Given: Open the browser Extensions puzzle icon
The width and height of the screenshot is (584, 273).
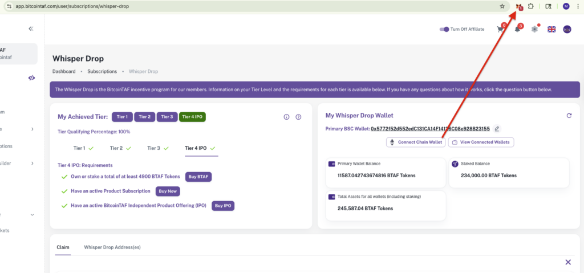Looking at the screenshot, I should tap(531, 6).
